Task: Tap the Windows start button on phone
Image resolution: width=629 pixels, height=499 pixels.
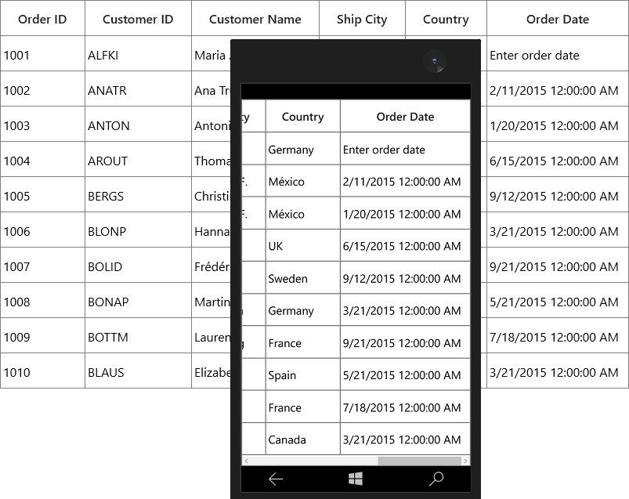Action: click(356, 479)
